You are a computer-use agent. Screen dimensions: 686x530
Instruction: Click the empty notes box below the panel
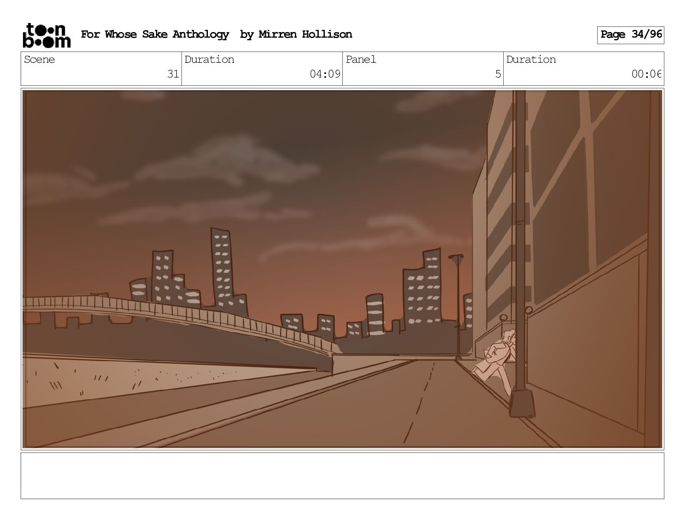[343, 475]
